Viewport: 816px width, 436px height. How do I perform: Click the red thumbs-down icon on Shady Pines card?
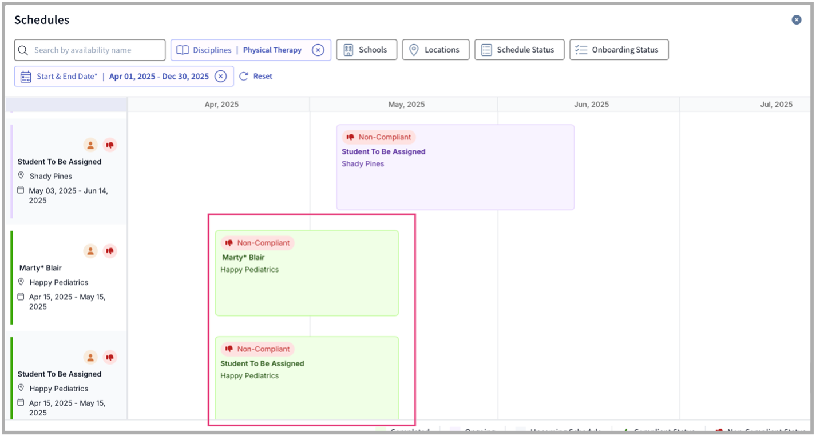[x=109, y=145]
